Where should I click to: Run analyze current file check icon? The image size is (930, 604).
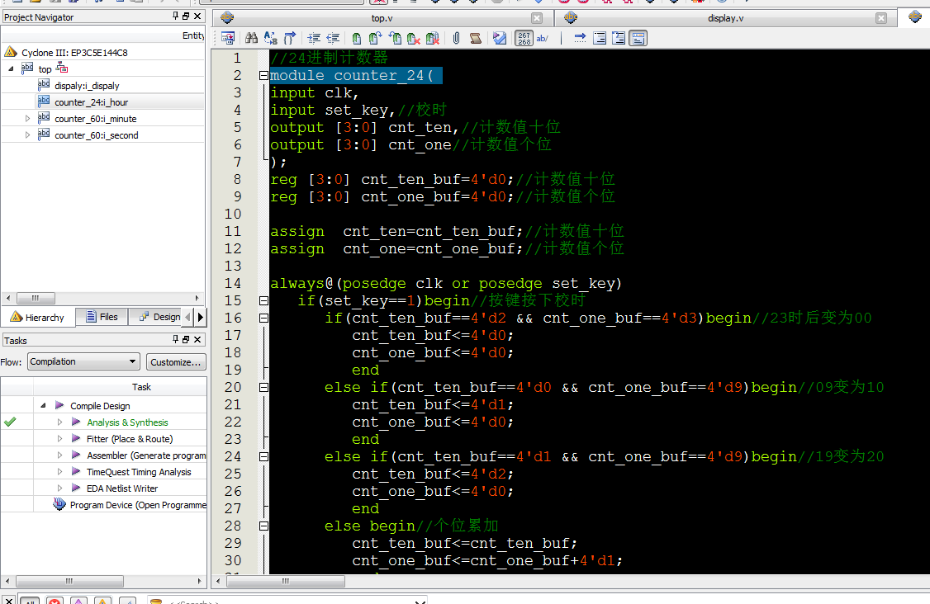click(x=500, y=39)
